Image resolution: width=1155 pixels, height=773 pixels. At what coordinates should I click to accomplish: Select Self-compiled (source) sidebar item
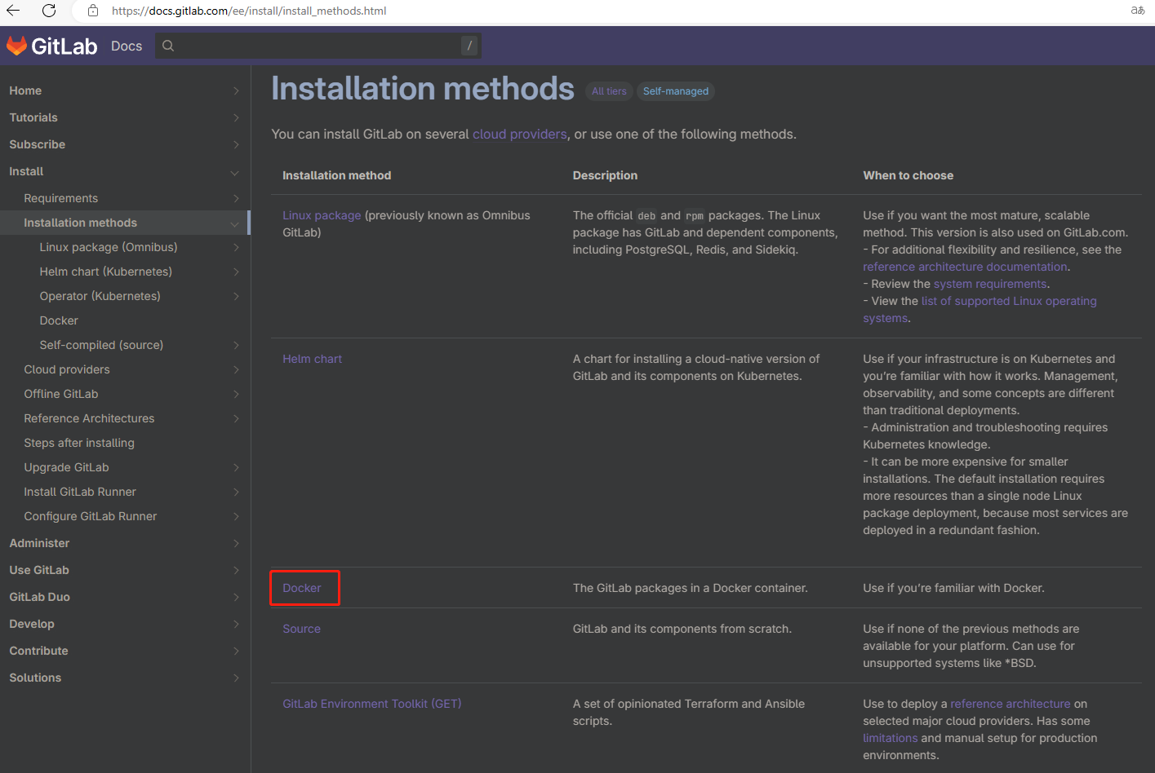[101, 345]
